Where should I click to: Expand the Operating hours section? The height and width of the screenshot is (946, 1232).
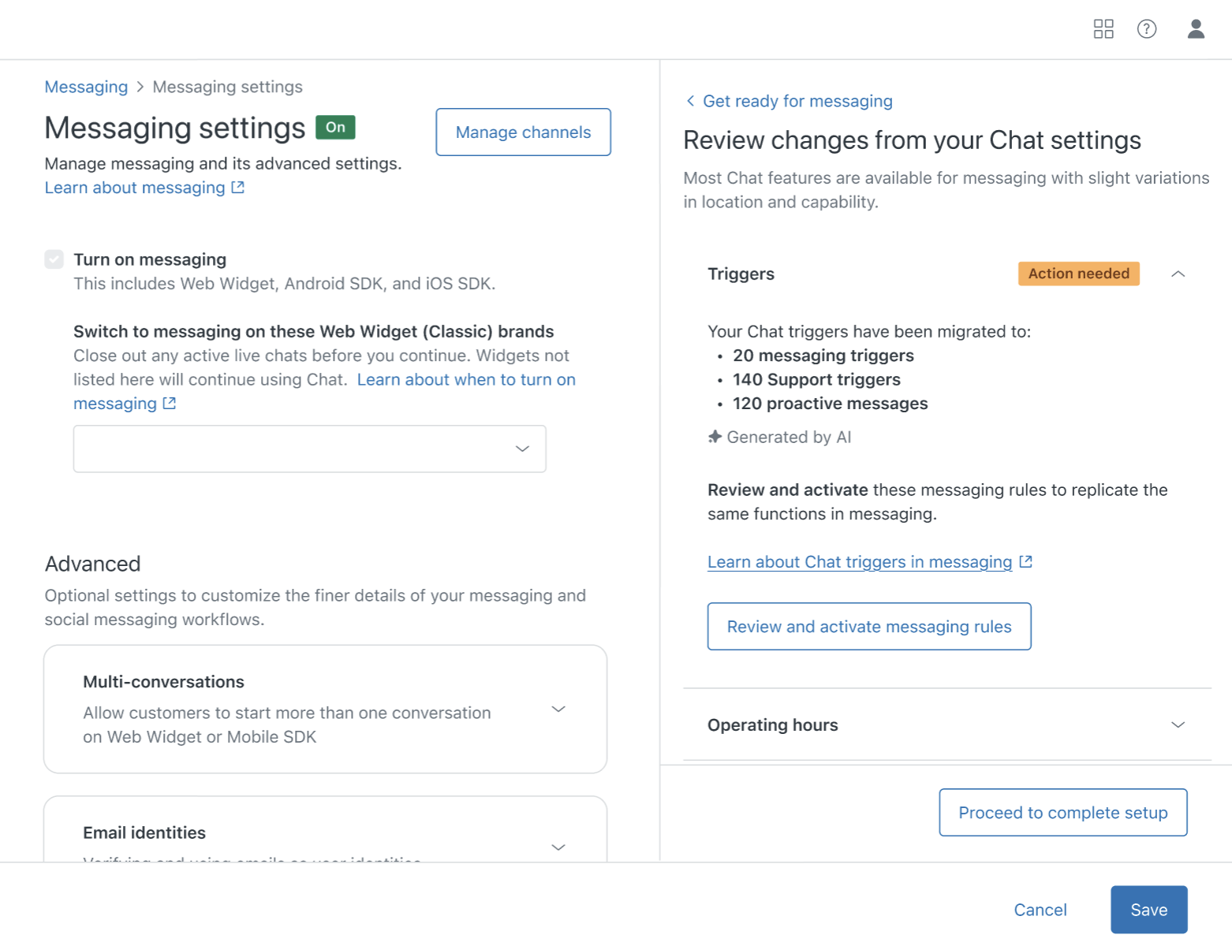coord(1178,724)
